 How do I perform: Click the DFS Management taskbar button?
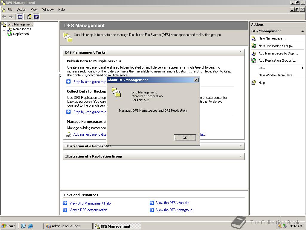[117, 226]
